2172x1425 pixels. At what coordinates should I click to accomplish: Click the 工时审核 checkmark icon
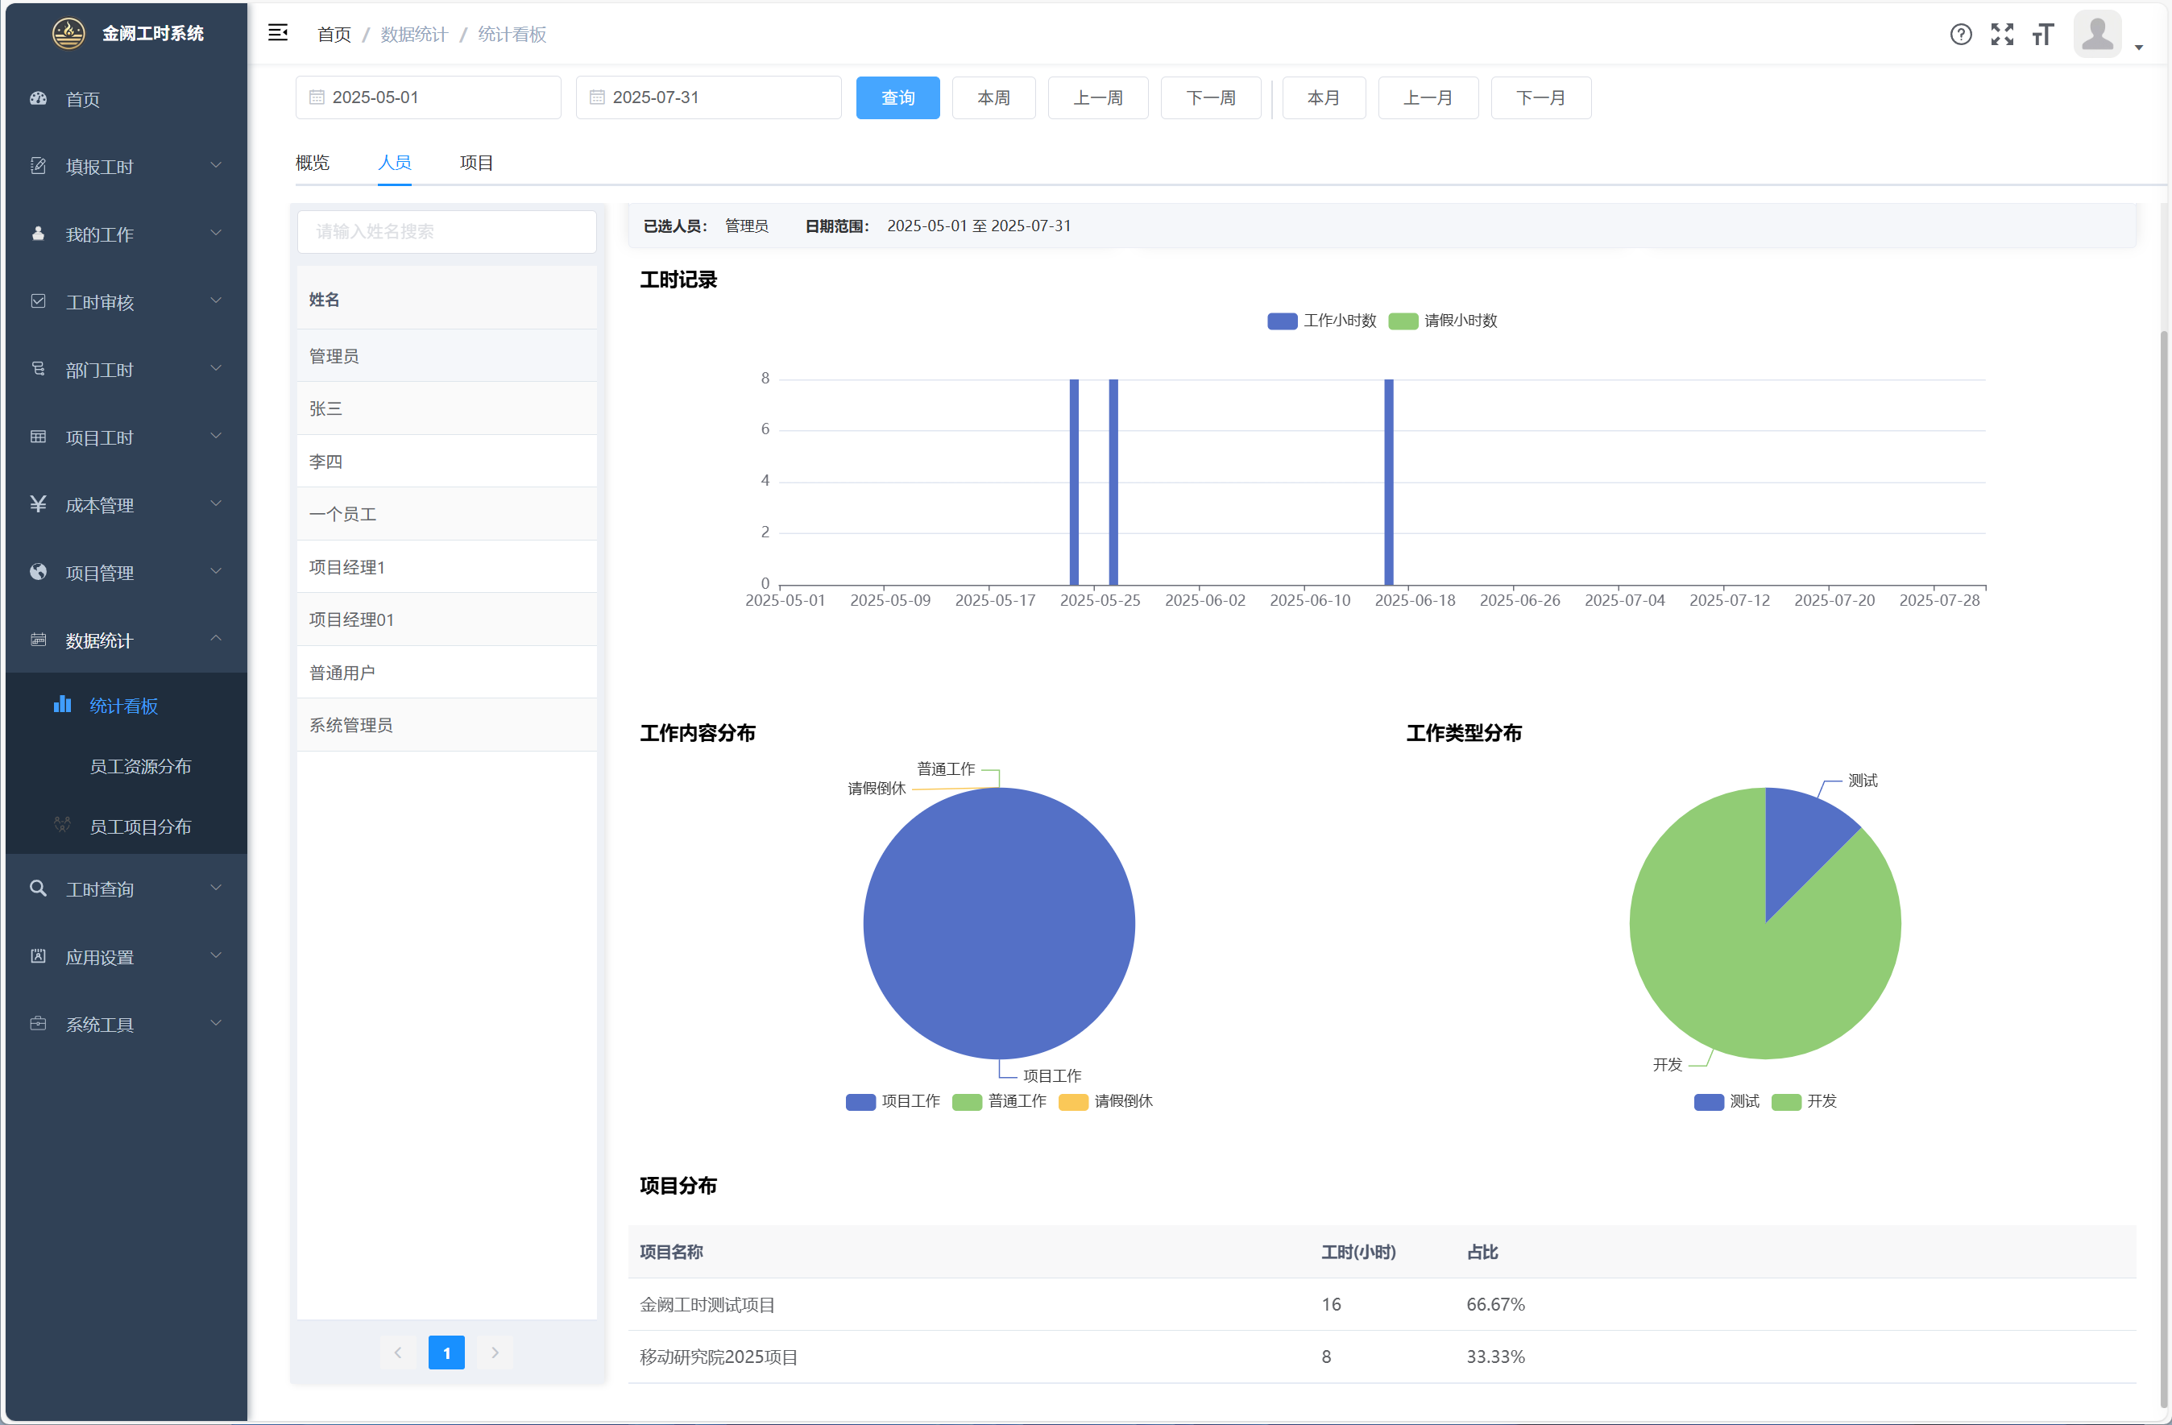point(39,301)
